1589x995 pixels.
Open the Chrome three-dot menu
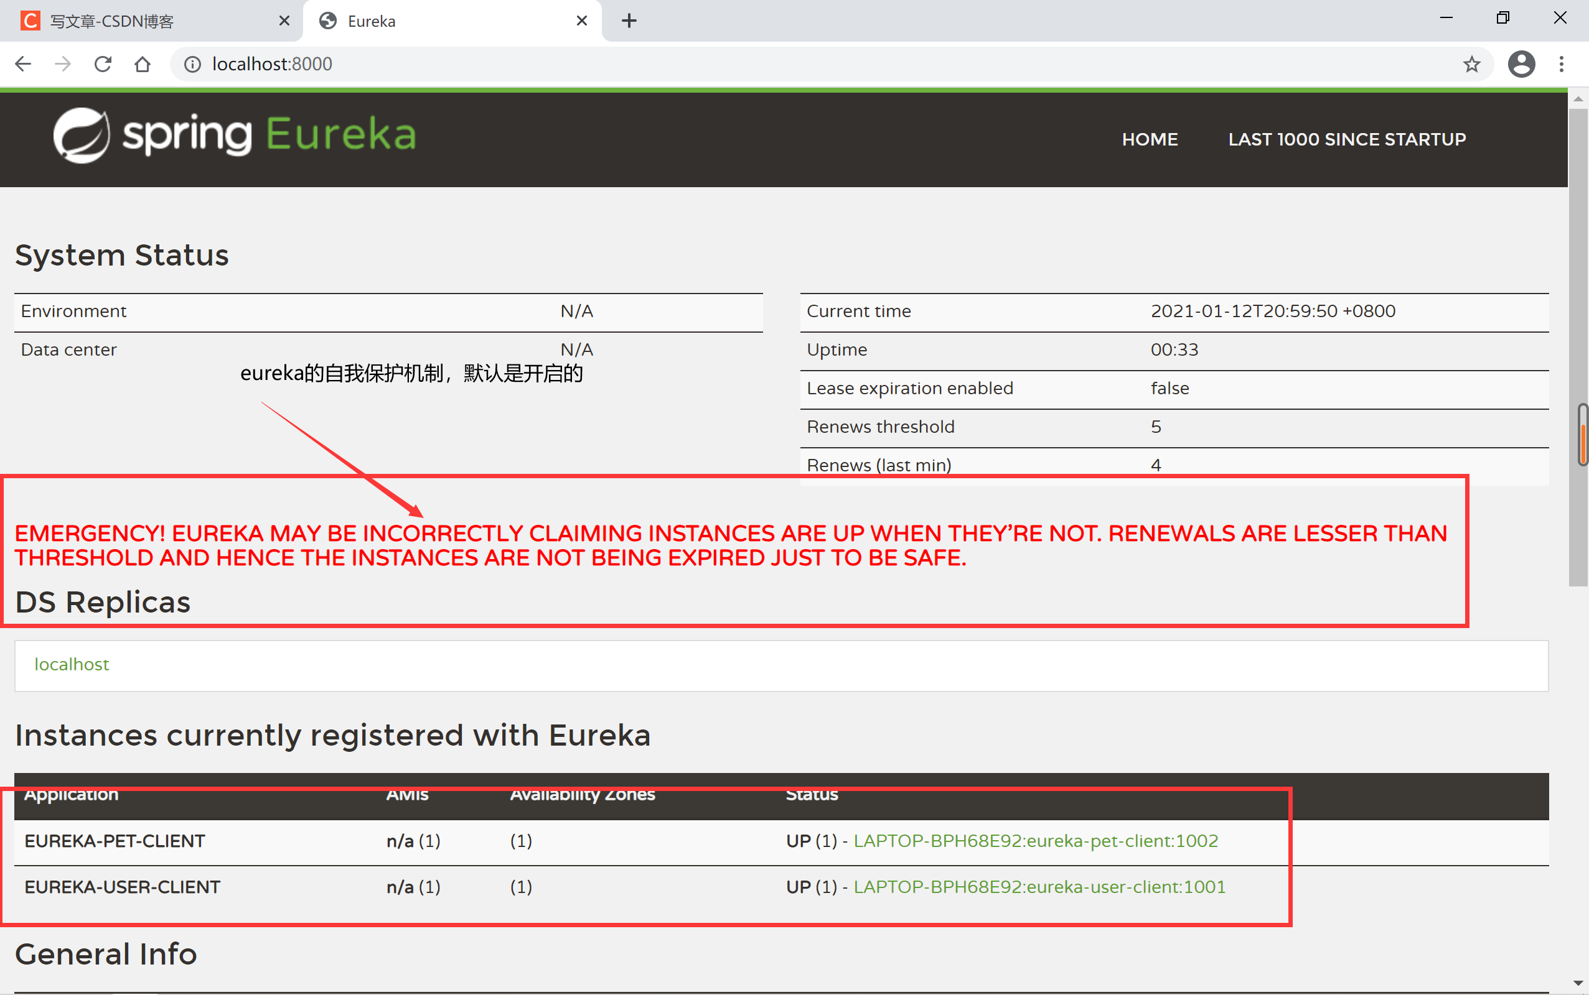point(1562,63)
